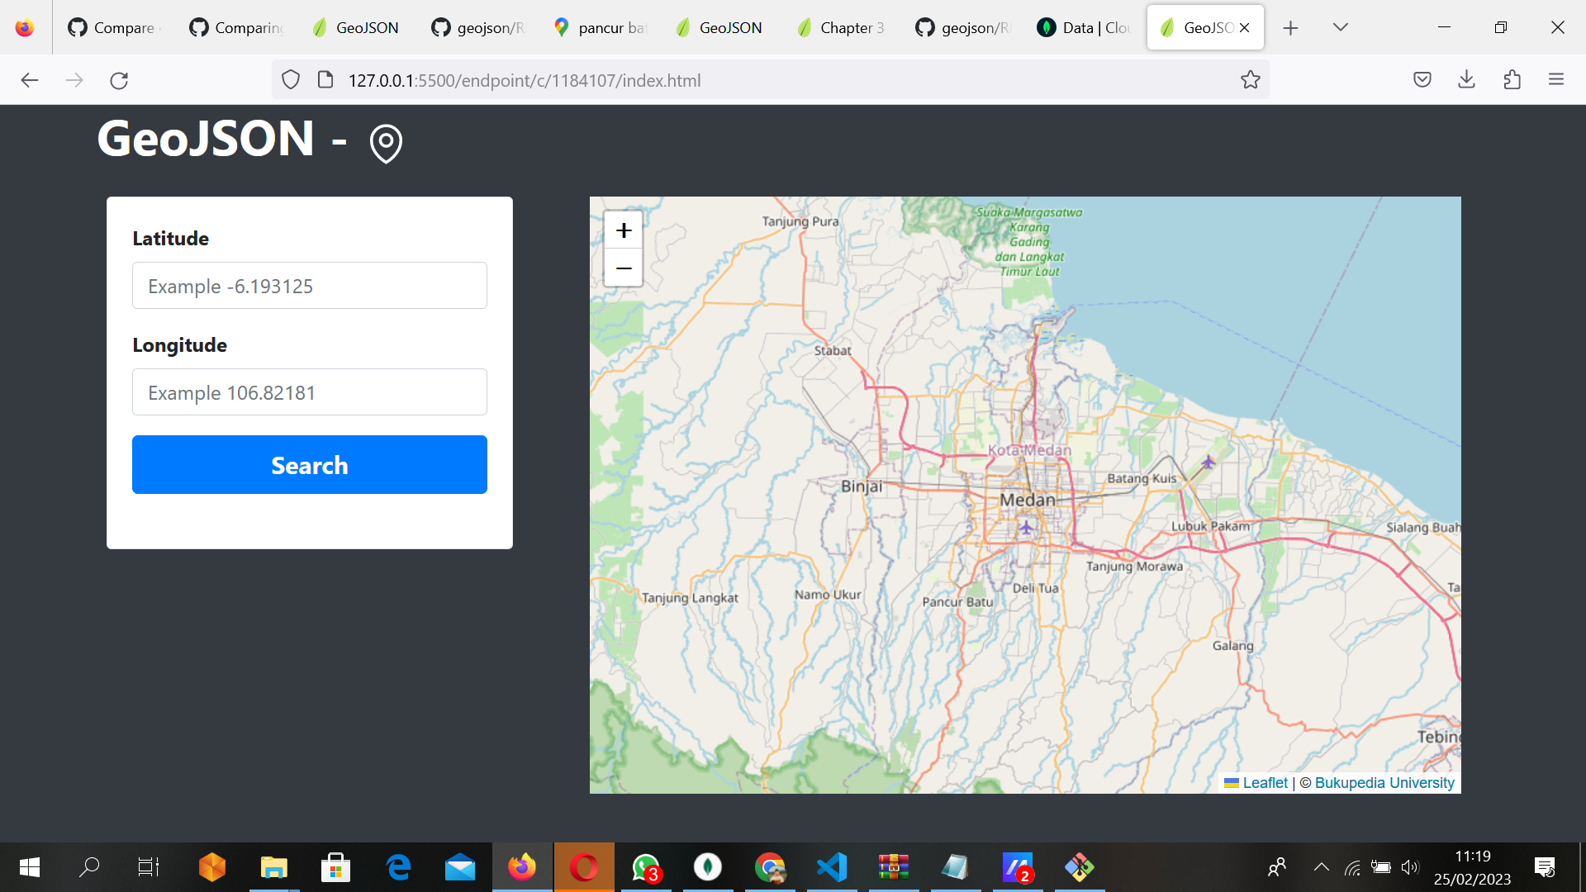Open the Firefox extensions menu

[x=1512, y=80]
